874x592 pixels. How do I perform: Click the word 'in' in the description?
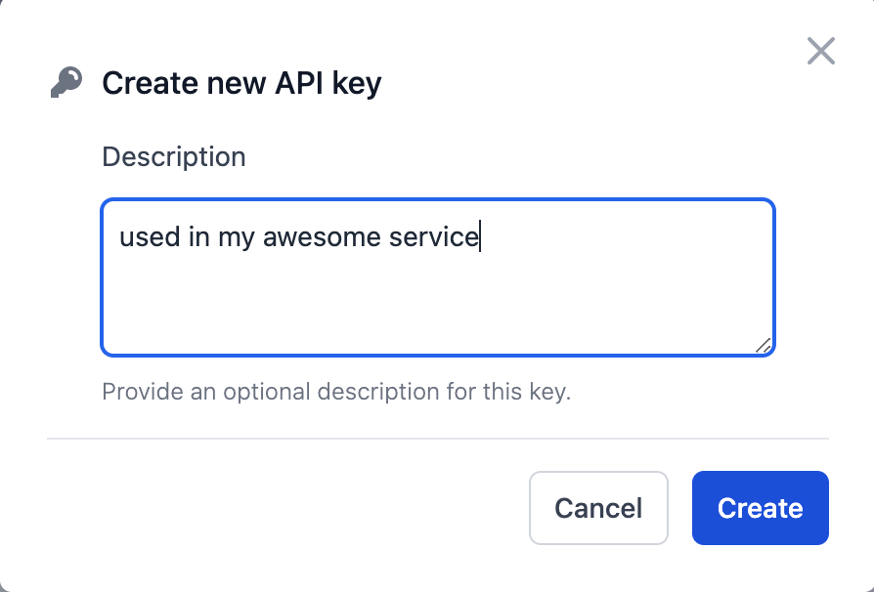pos(198,236)
